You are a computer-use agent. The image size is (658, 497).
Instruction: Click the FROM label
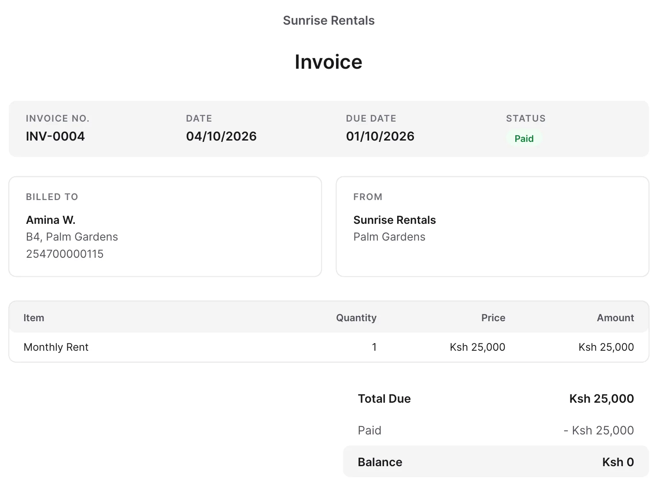(x=368, y=197)
